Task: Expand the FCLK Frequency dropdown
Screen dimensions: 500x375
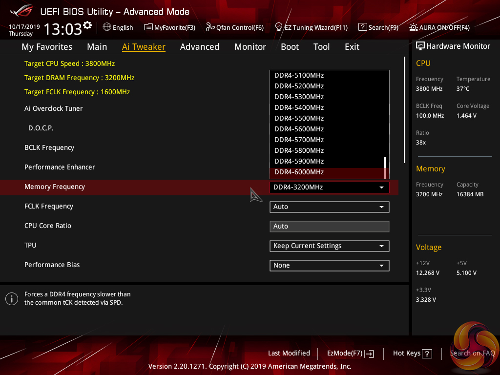Action: click(x=329, y=207)
